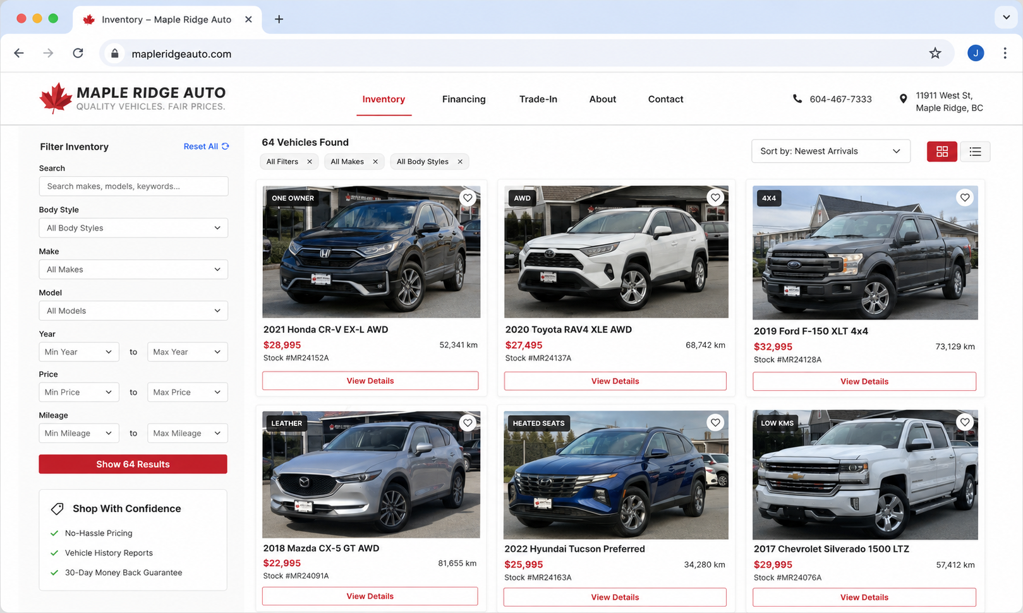Expand the Min Year dropdown
The image size is (1023, 613).
click(79, 352)
